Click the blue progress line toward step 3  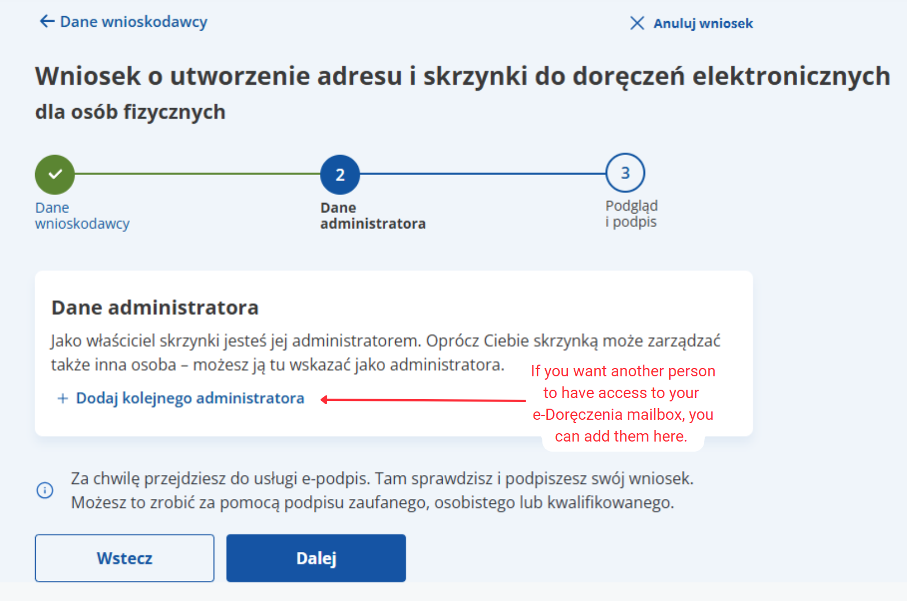tap(483, 174)
